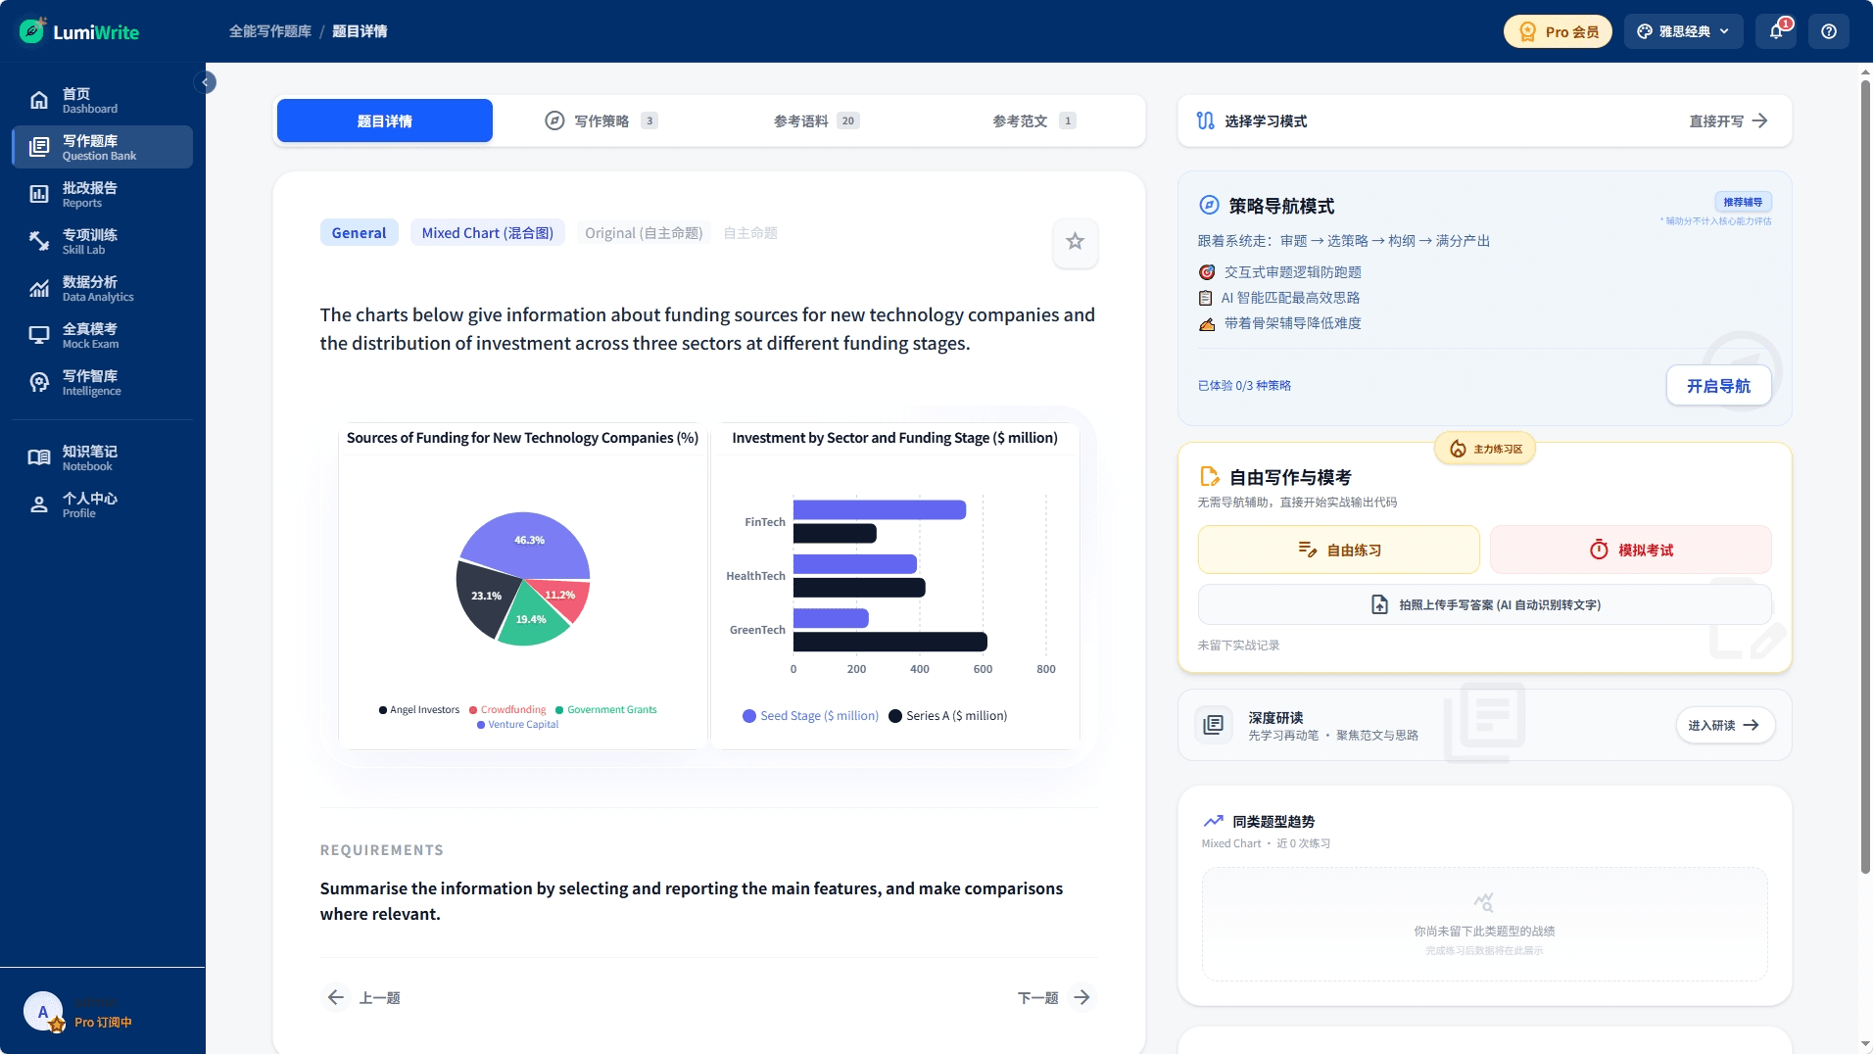Click the 推荐辅导 badge
The width and height of the screenshot is (1873, 1054).
pyautogui.click(x=1743, y=202)
